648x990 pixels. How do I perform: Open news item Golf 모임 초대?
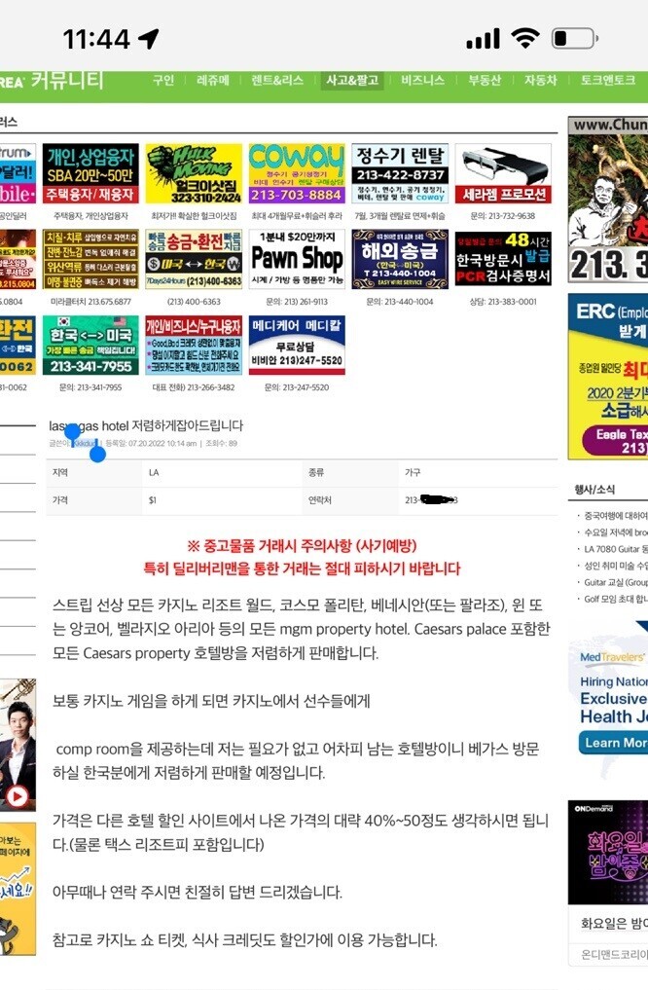tap(615, 599)
